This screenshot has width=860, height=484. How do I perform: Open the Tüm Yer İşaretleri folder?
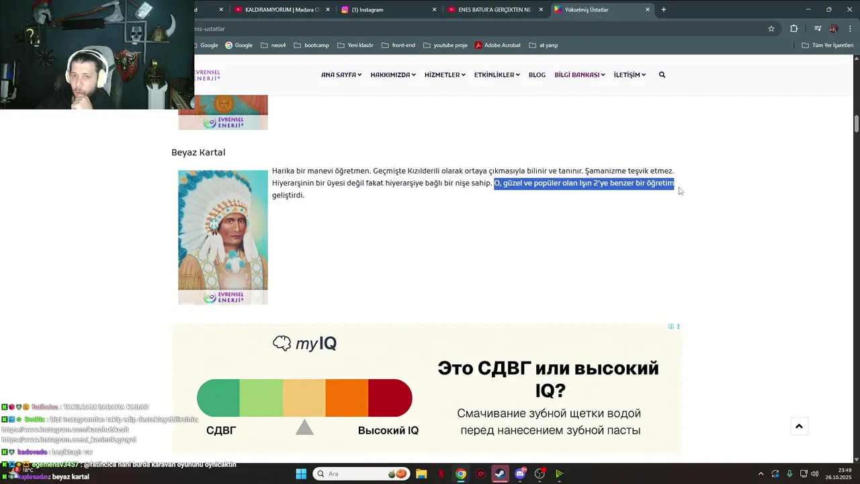[x=827, y=45]
